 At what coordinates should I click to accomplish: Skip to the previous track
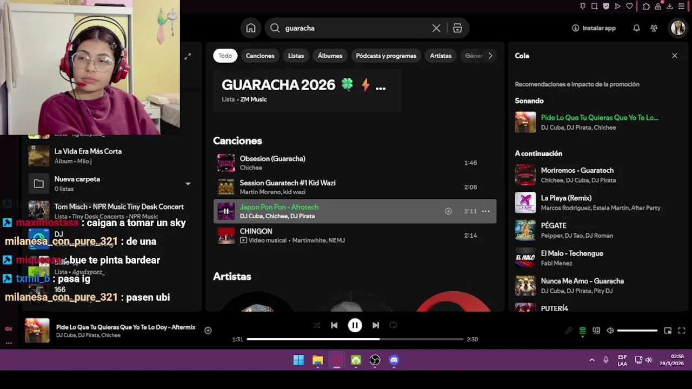point(334,325)
